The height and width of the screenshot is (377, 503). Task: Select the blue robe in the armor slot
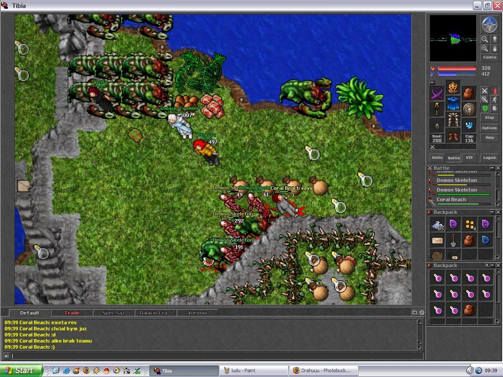pyautogui.click(x=453, y=103)
